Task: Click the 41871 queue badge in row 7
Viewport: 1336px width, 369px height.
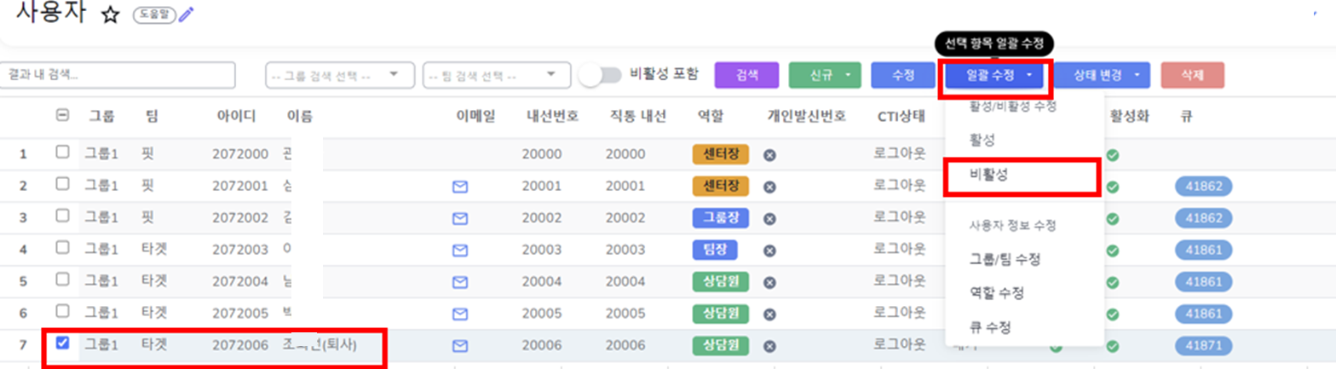Action: point(1203,345)
